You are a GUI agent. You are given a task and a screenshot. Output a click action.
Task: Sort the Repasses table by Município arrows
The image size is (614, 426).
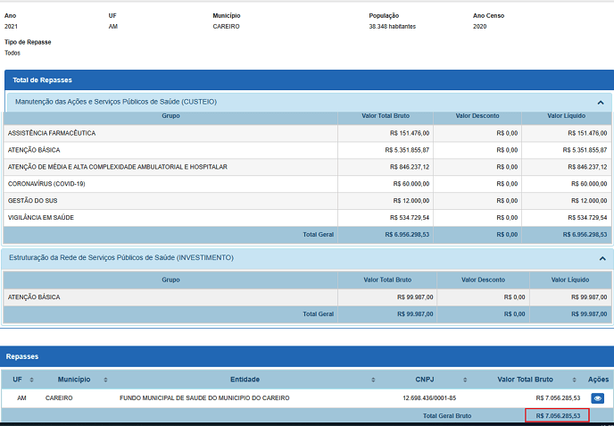[105, 380]
